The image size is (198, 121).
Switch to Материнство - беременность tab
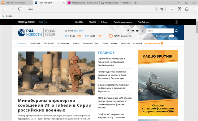(83, 3)
